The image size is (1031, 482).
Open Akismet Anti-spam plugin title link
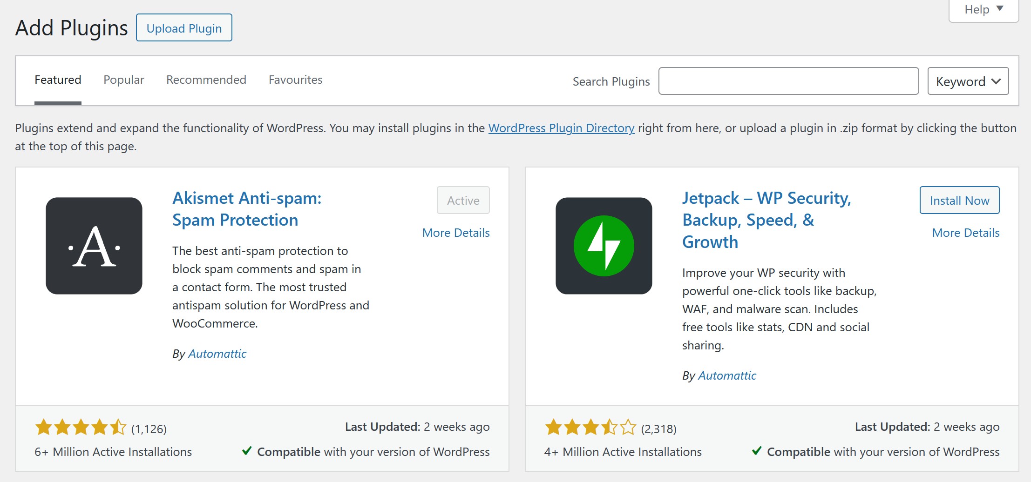[x=247, y=209]
